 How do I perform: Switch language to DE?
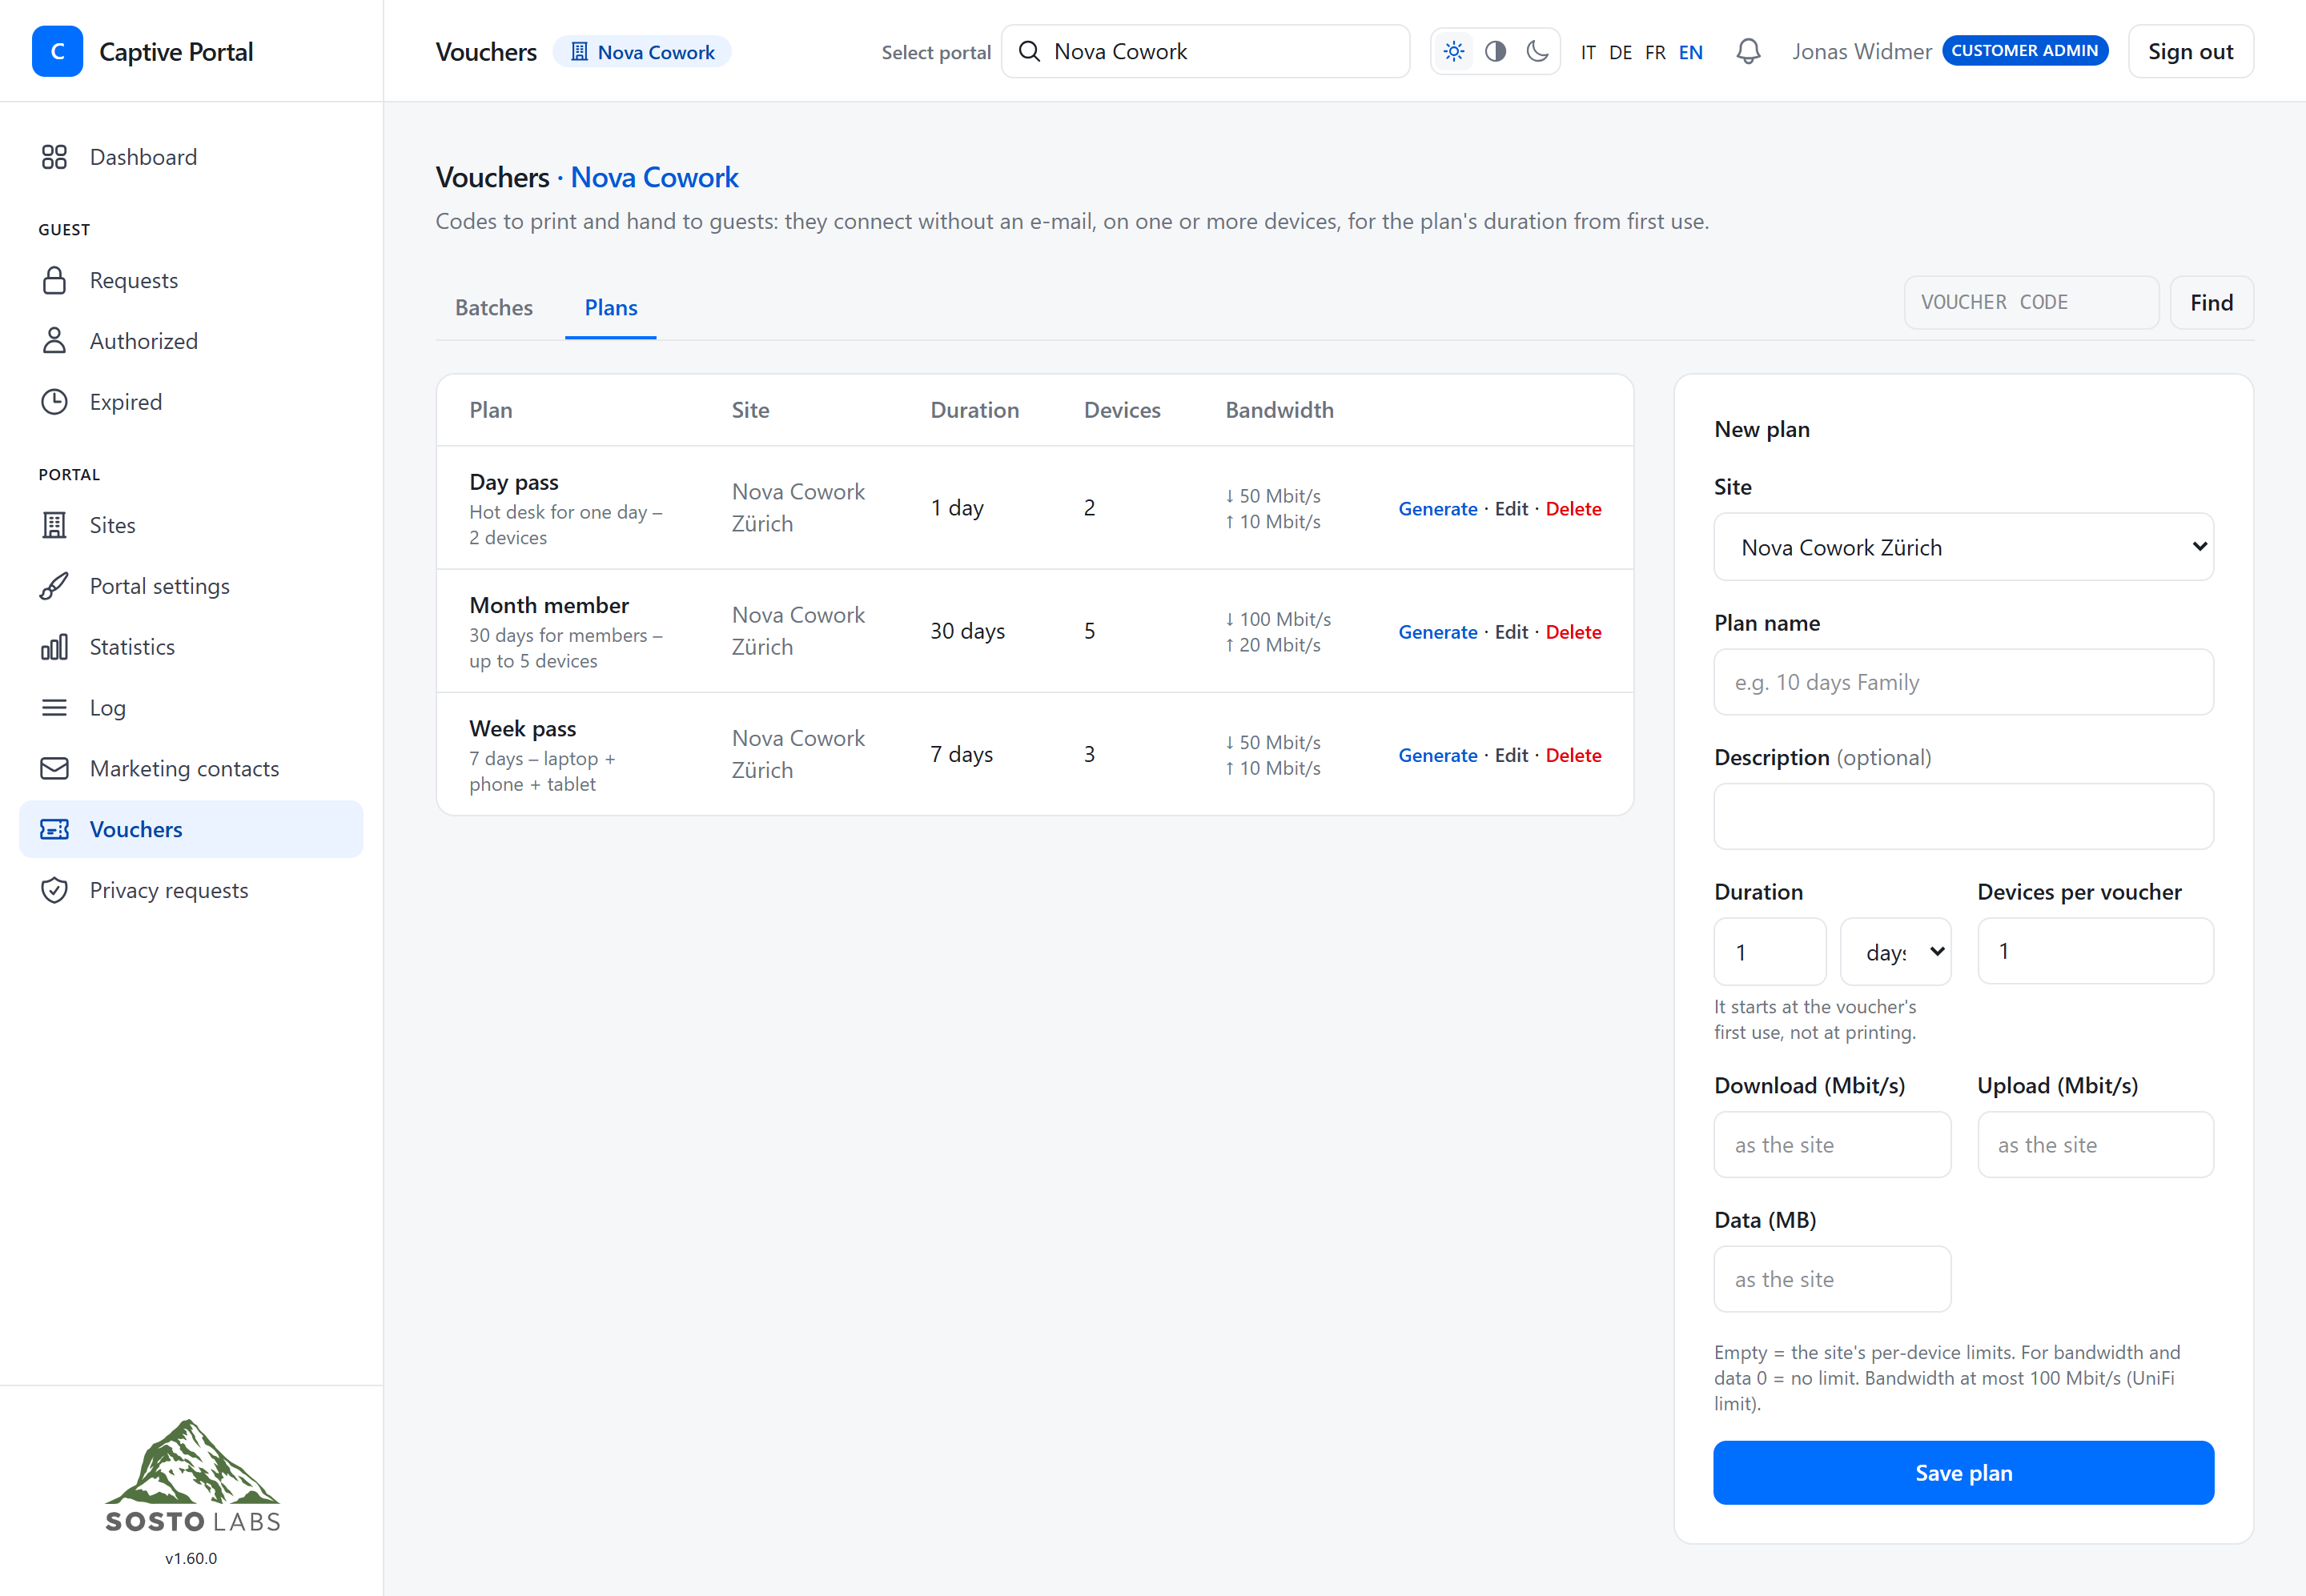point(1621,52)
